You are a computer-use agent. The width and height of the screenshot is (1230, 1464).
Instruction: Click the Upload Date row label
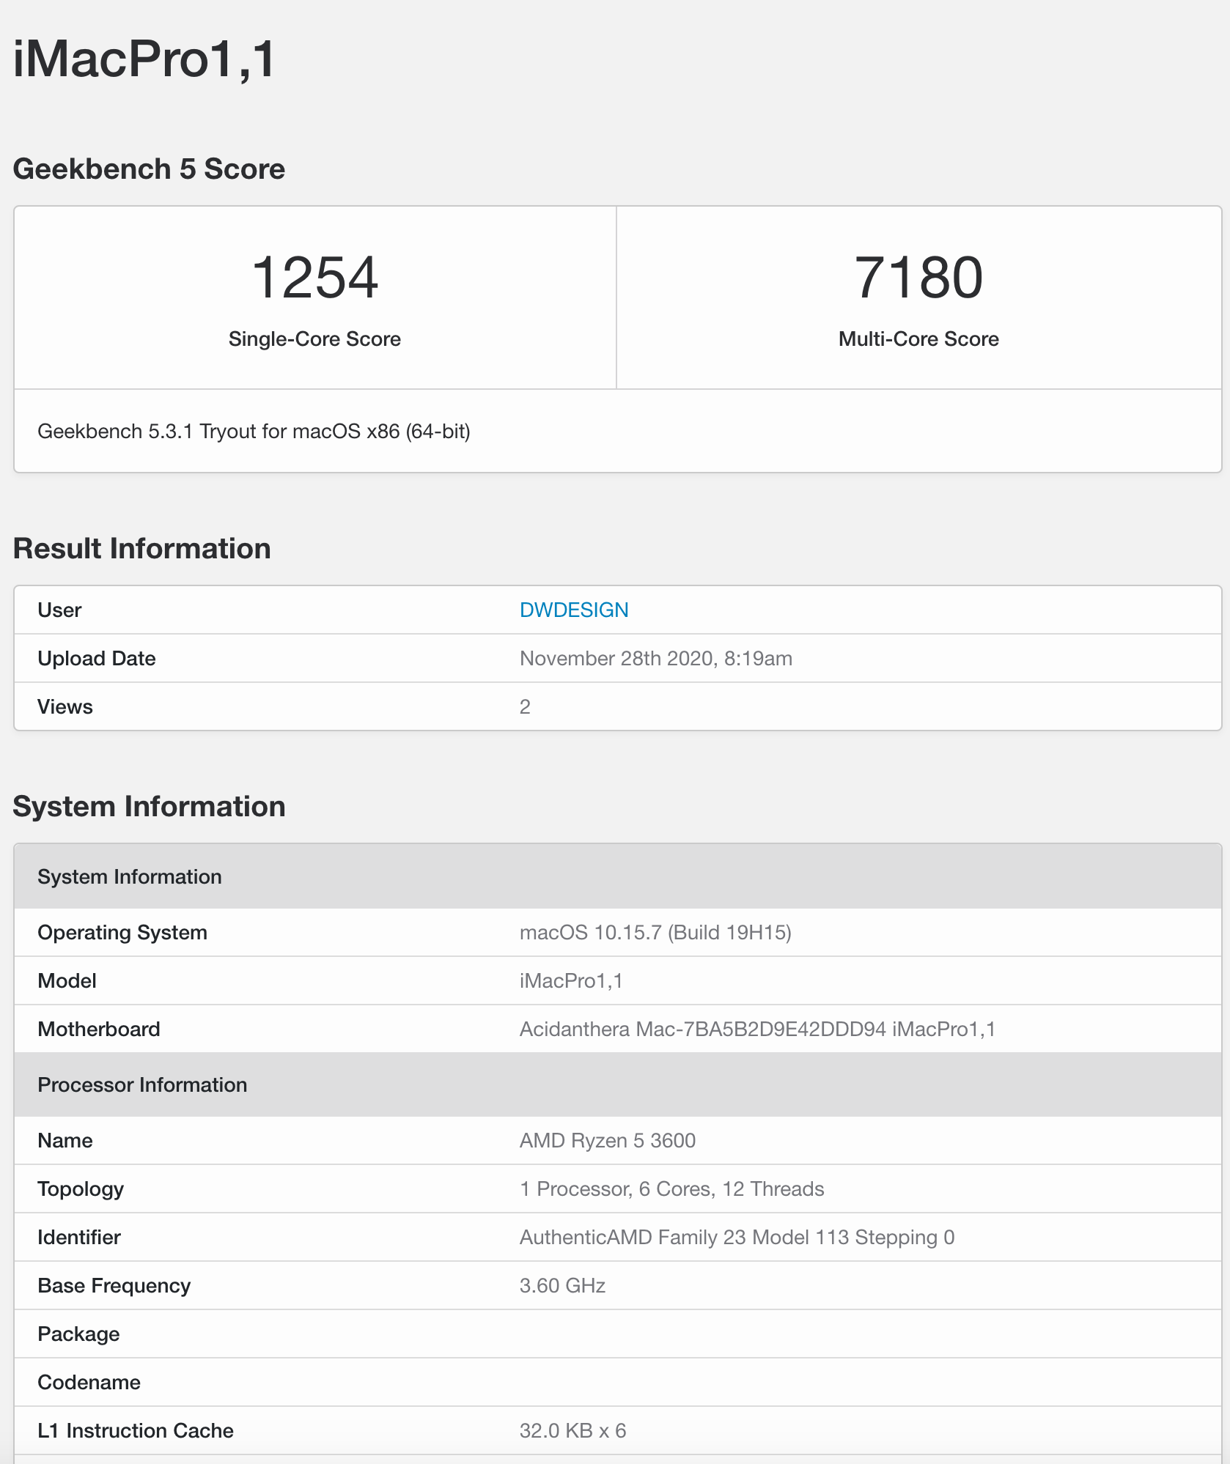tap(97, 658)
